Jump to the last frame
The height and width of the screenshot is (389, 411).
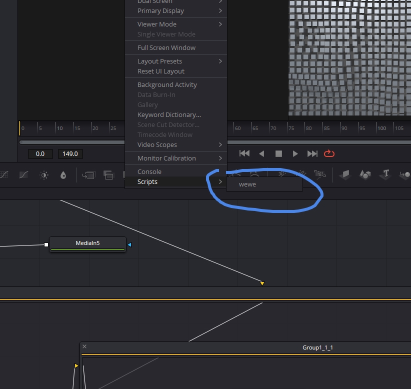312,153
